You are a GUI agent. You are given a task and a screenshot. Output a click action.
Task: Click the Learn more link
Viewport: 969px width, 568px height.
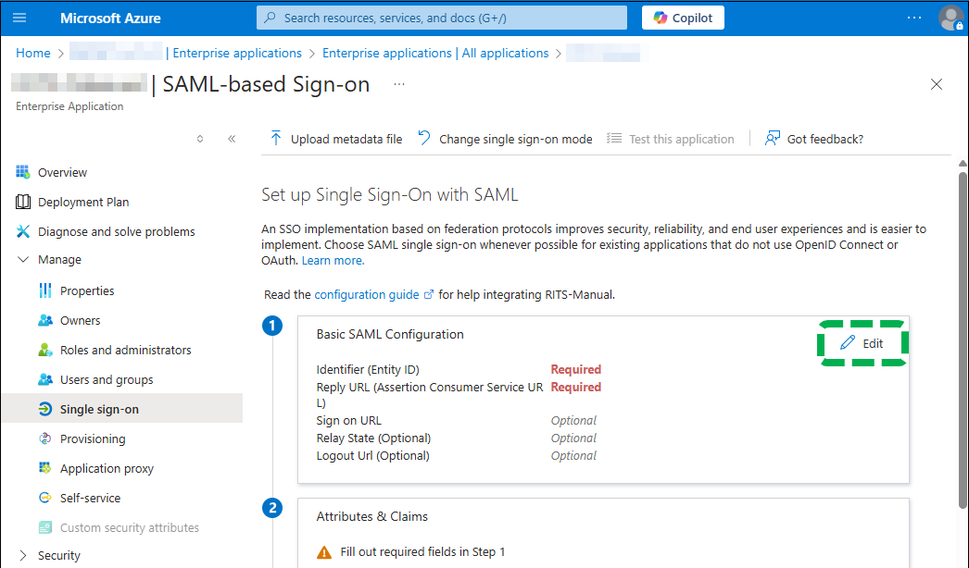(333, 261)
